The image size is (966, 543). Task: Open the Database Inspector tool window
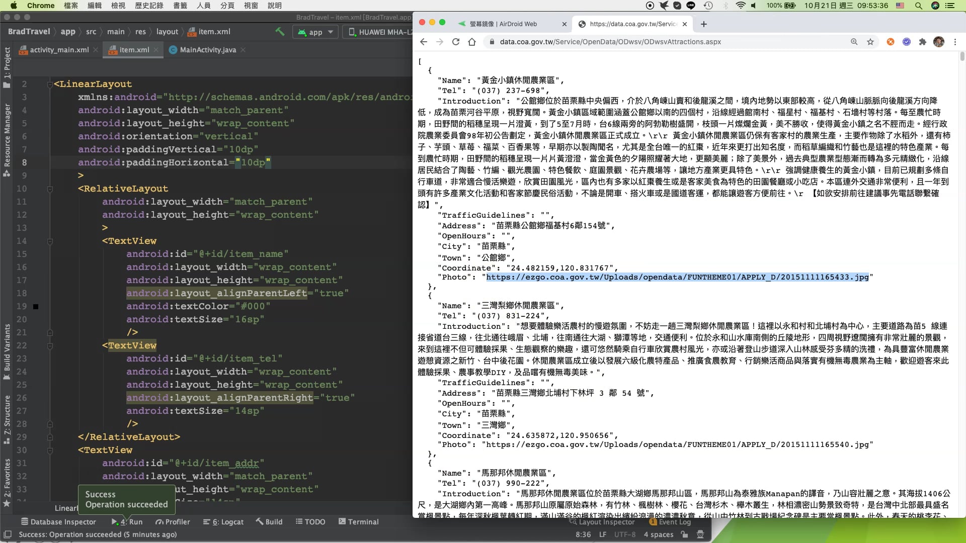pyautogui.click(x=58, y=522)
